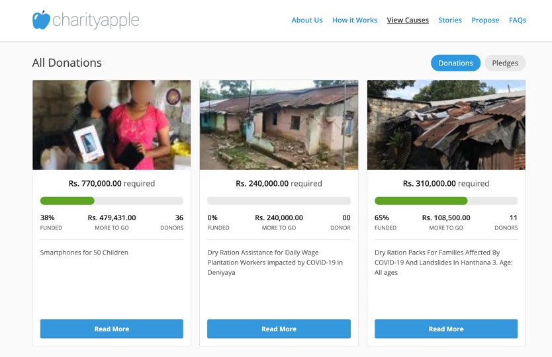Click the charityapple apple logo icon
Screen dimensions: 552x357
coord(41,20)
